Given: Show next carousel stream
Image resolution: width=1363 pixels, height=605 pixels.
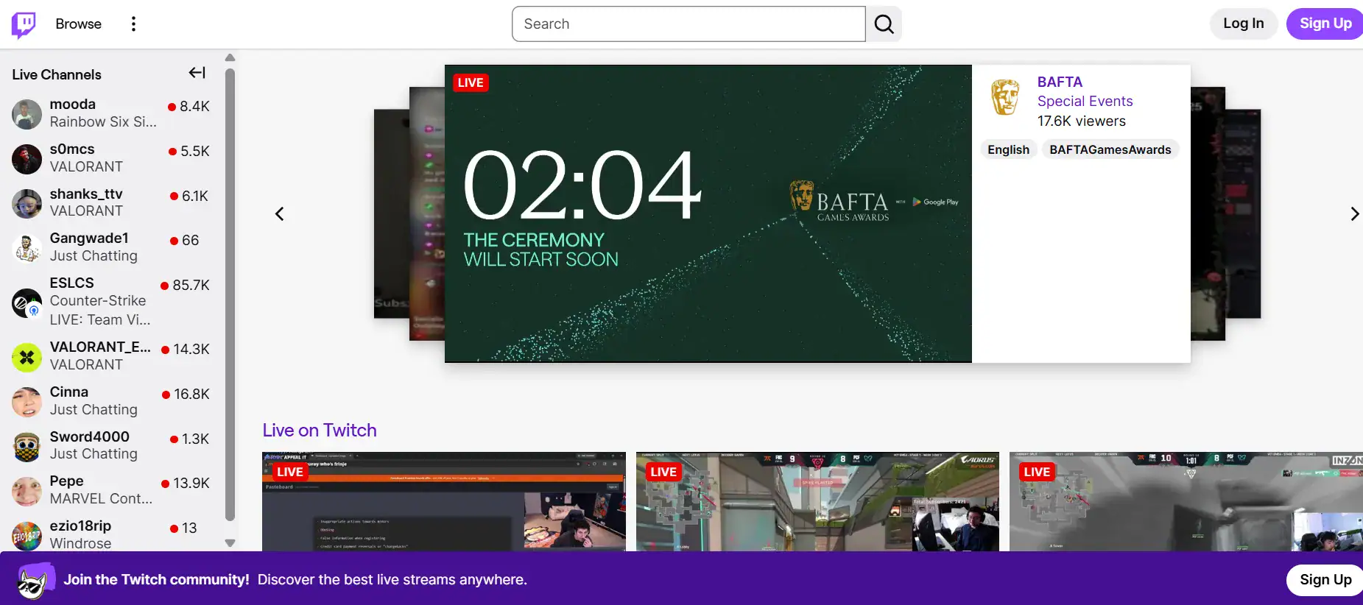Looking at the screenshot, I should 1354,214.
